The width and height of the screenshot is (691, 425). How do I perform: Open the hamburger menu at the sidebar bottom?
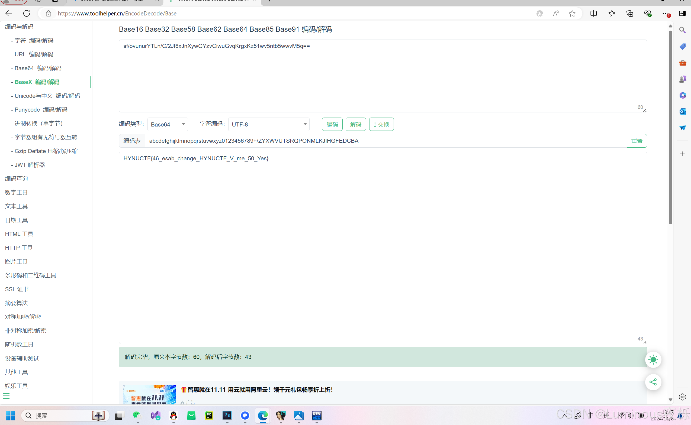tap(6, 396)
